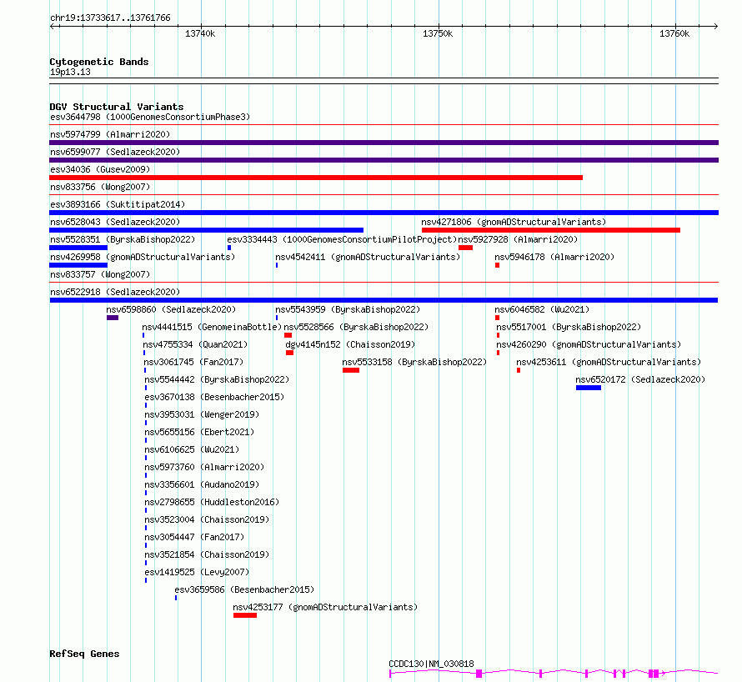Select the red nsv5533158 ByrskaBishop2022 bar

click(351, 370)
